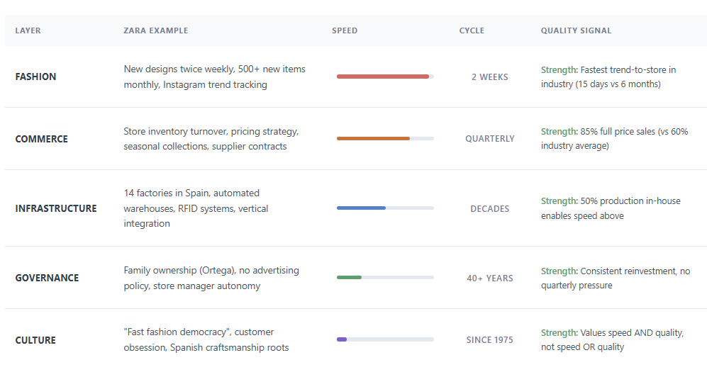Select the CULTURE layer row label
707x372 pixels.
(35, 340)
